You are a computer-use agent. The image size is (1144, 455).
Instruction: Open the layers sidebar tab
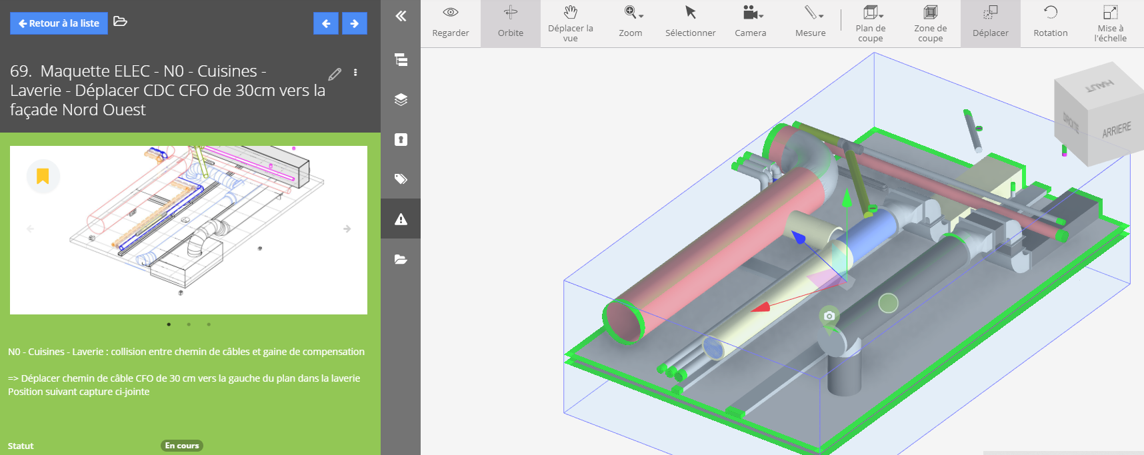coord(401,100)
